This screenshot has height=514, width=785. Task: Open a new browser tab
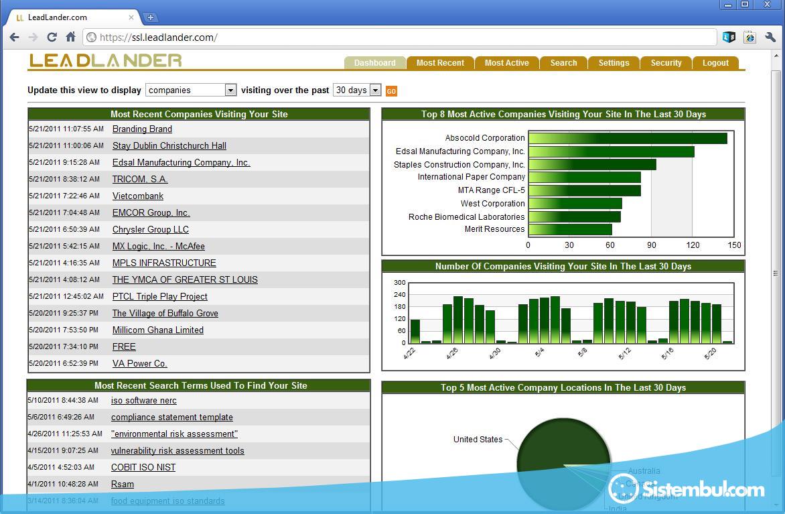coord(151,17)
